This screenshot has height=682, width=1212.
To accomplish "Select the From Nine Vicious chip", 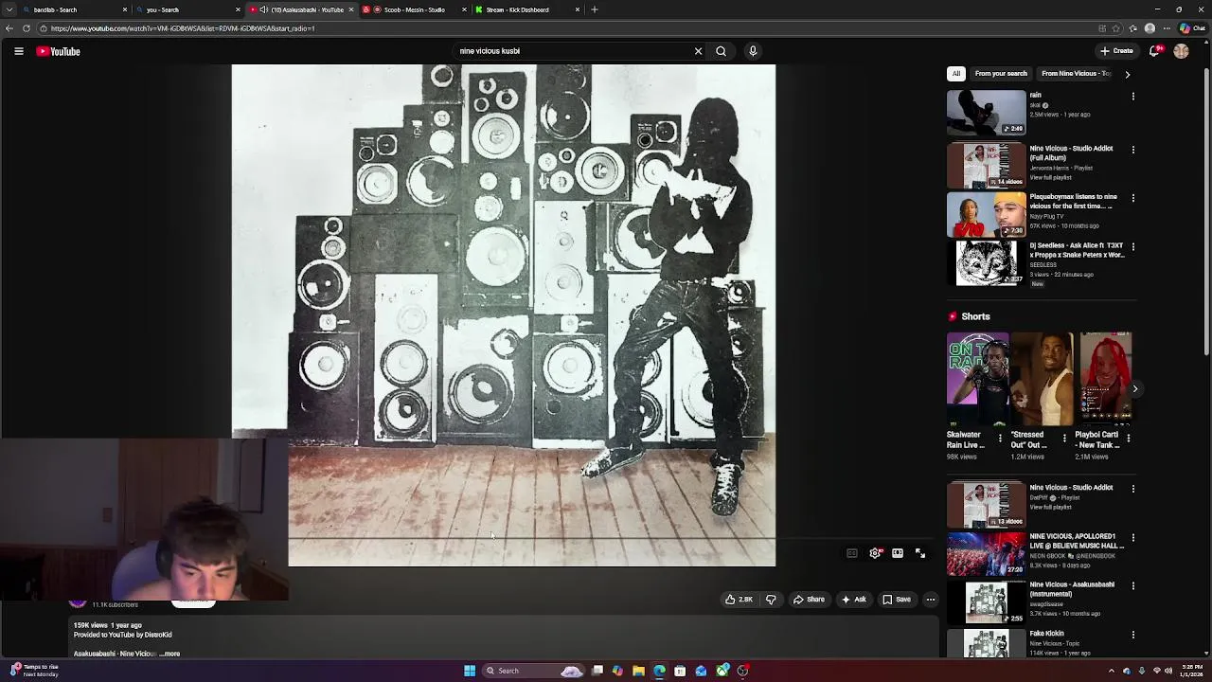I will pos(1076,74).
